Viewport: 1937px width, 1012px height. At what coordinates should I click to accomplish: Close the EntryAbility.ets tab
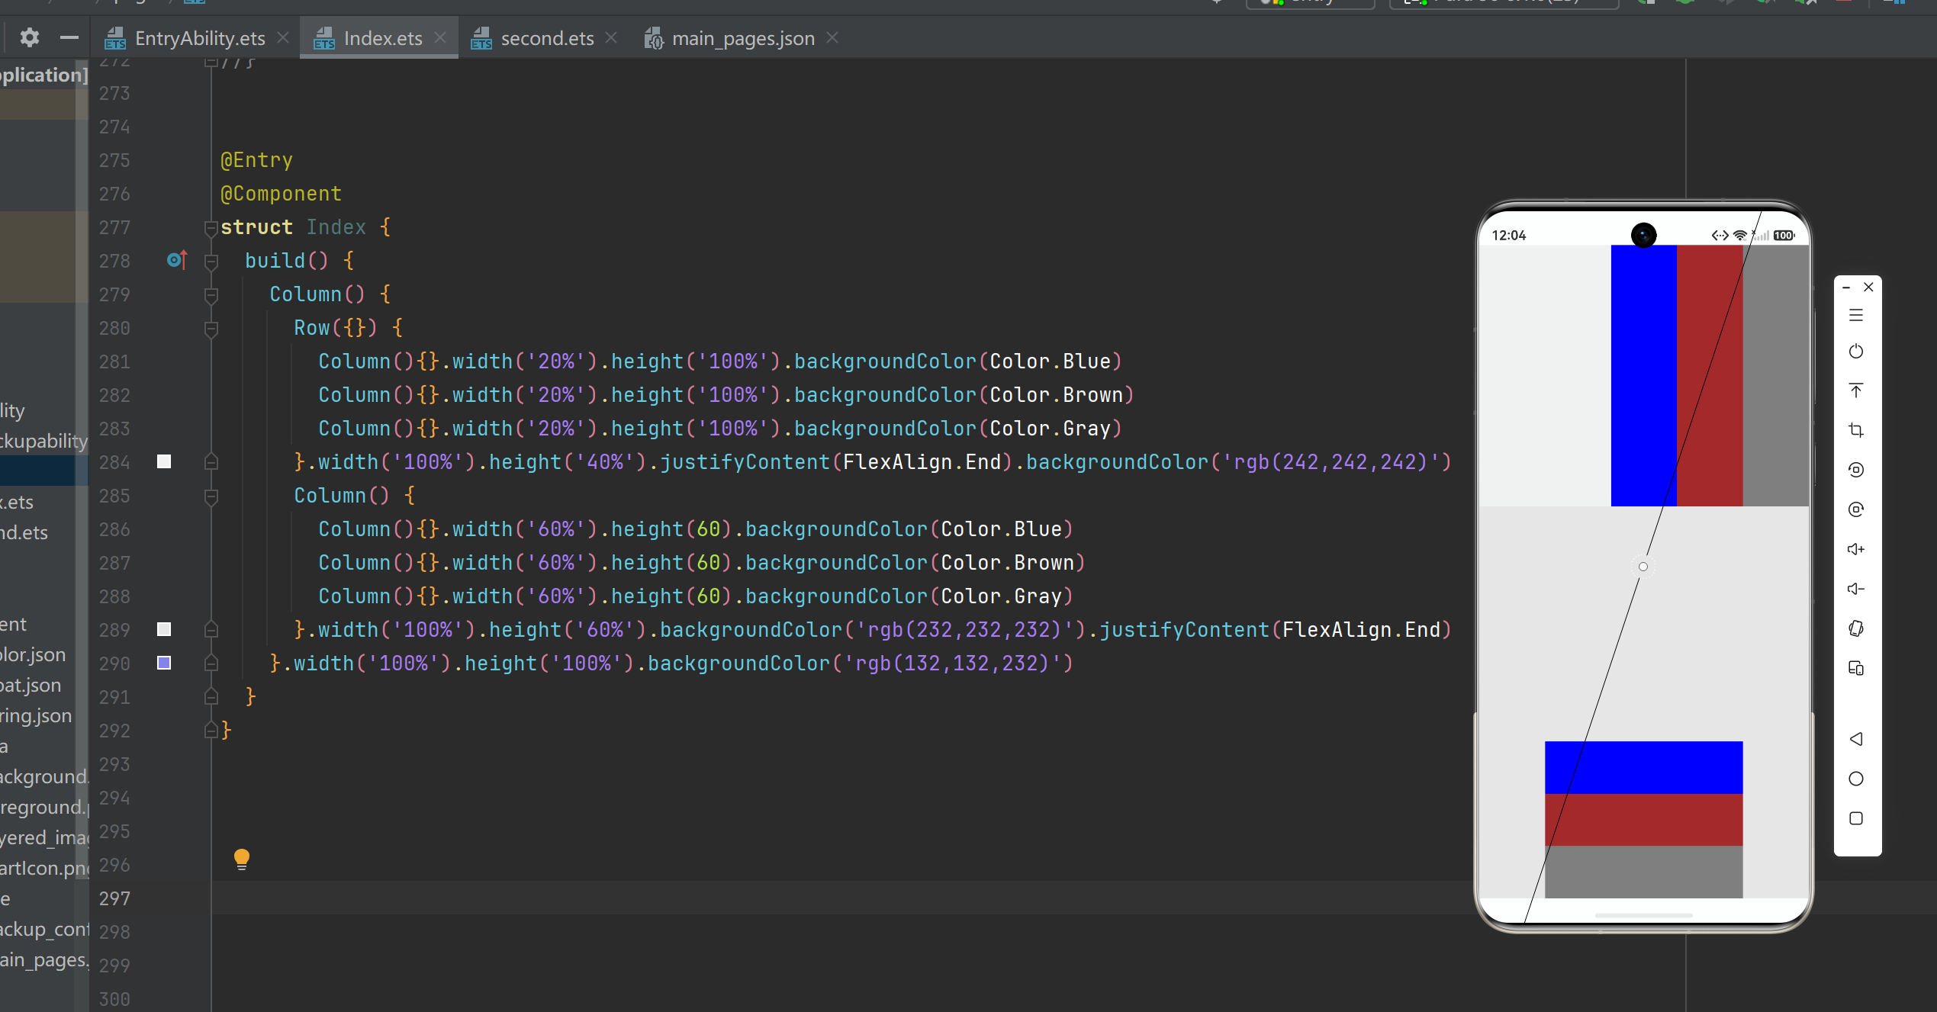point(283,37)
